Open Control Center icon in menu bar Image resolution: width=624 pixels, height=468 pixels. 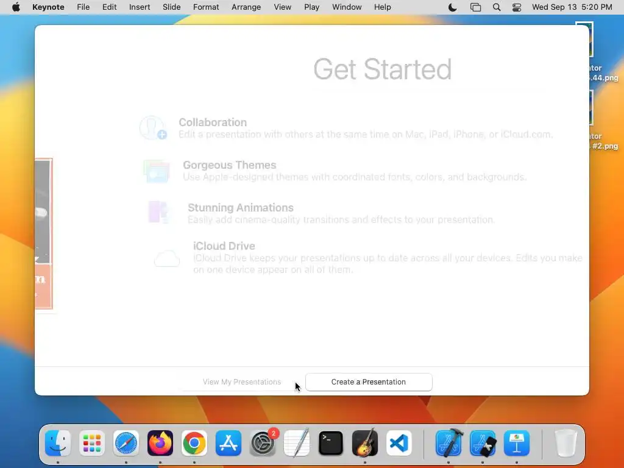[517, 7]
